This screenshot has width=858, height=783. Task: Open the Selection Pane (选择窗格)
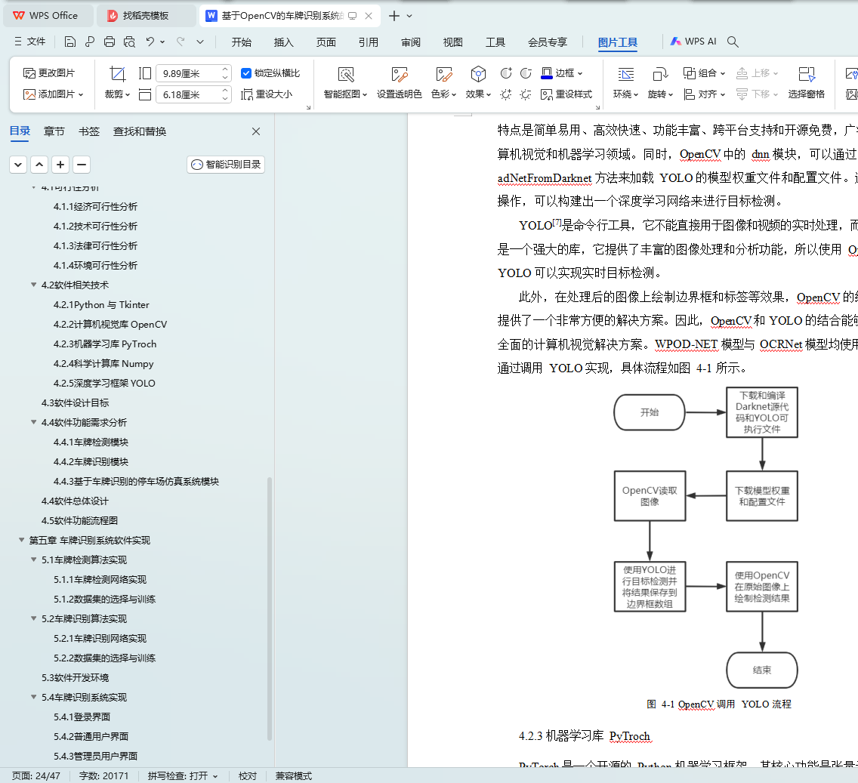coord(806,82)
